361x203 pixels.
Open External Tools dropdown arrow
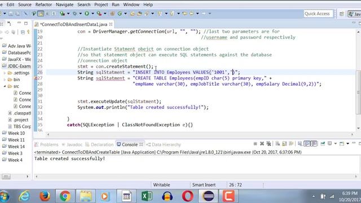pos(105,14)
